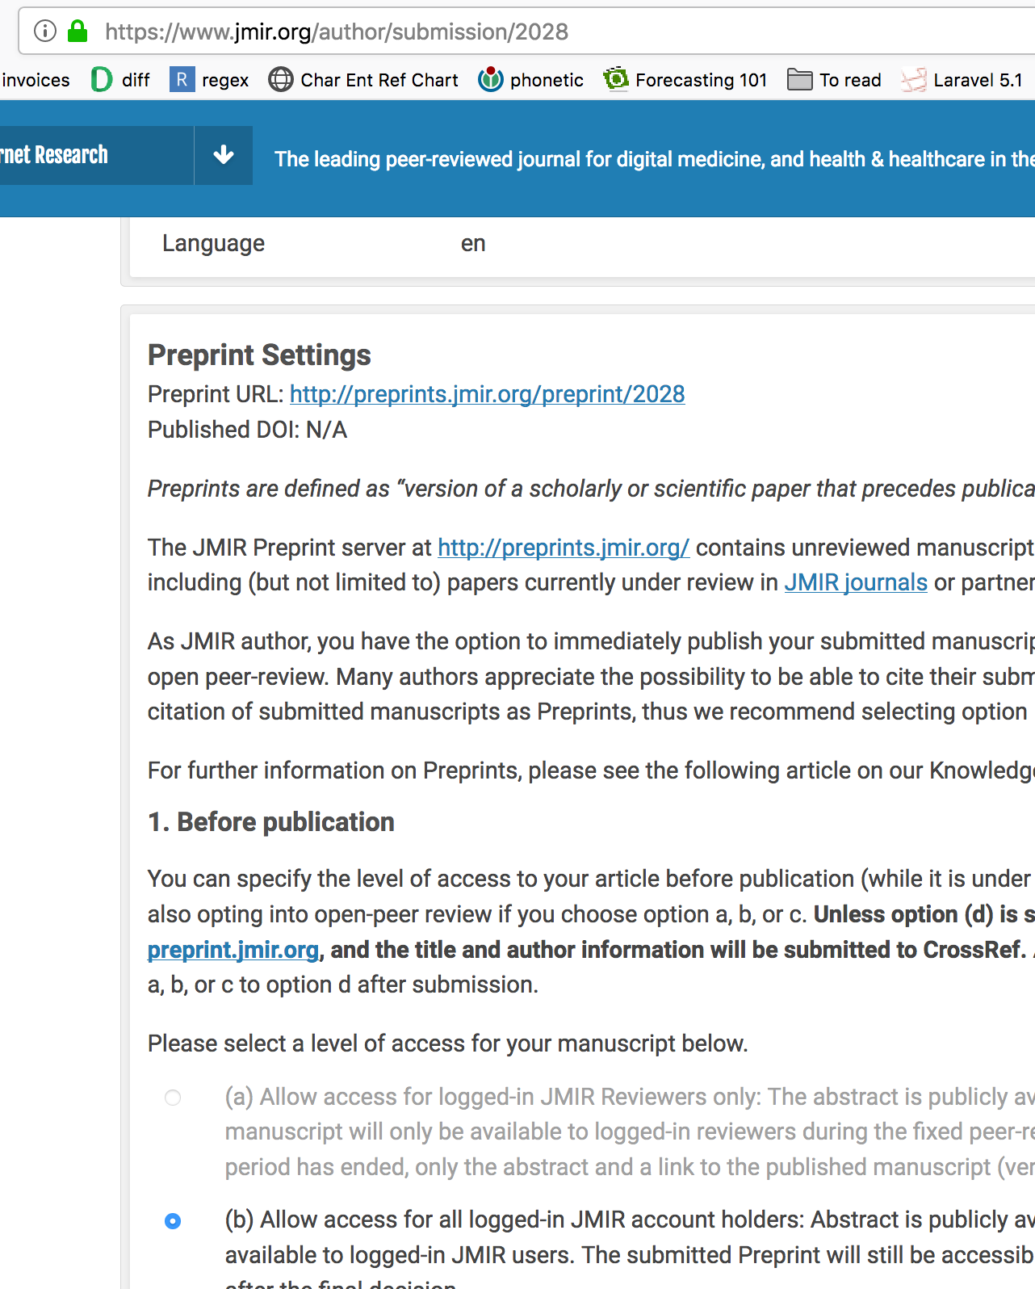This screenshot has height=1289, width=1035.
Task: Follow the JMIR journals link
Action: (856, 582)
